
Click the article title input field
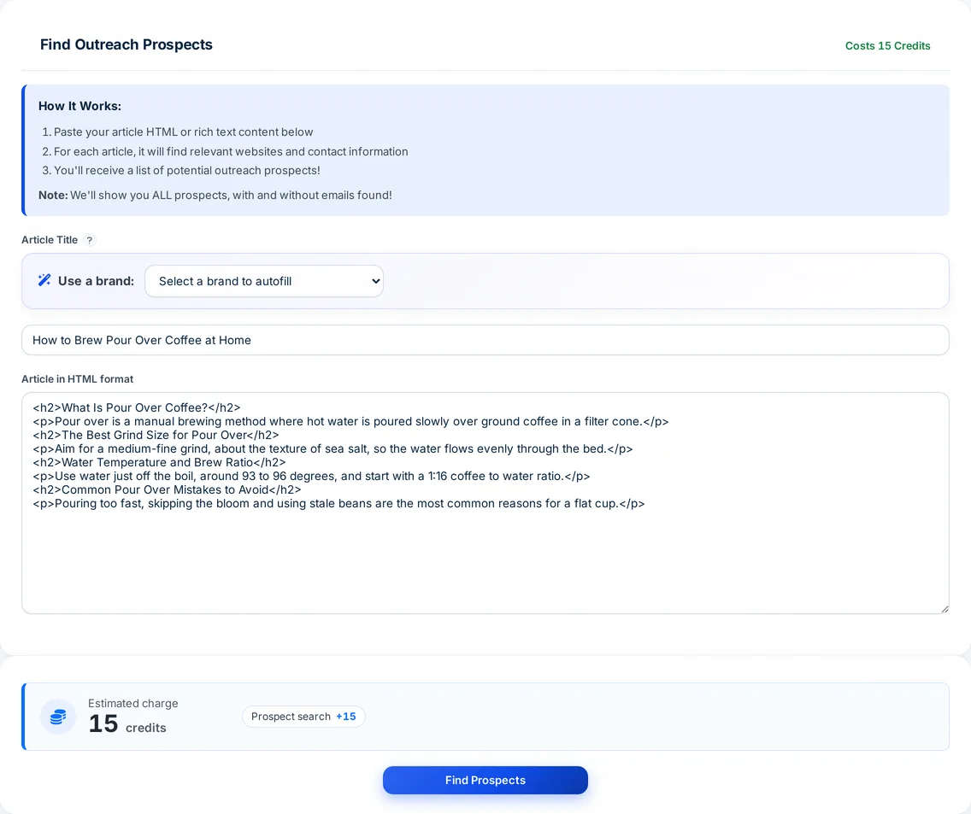[x=485, y=340]
